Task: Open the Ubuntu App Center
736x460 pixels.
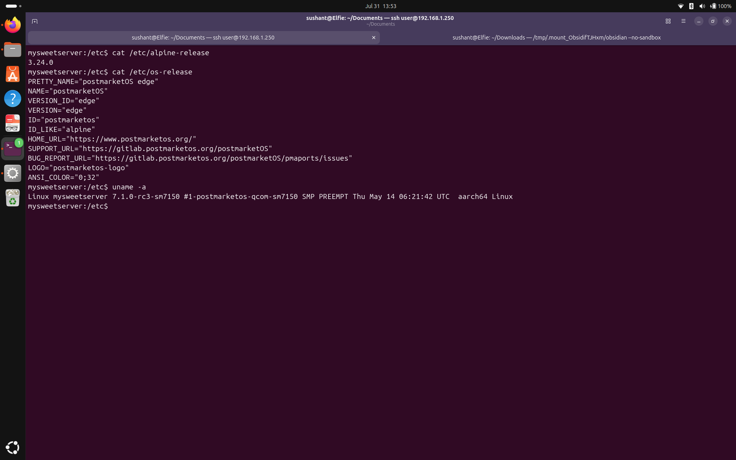Action: coord(13,74)
